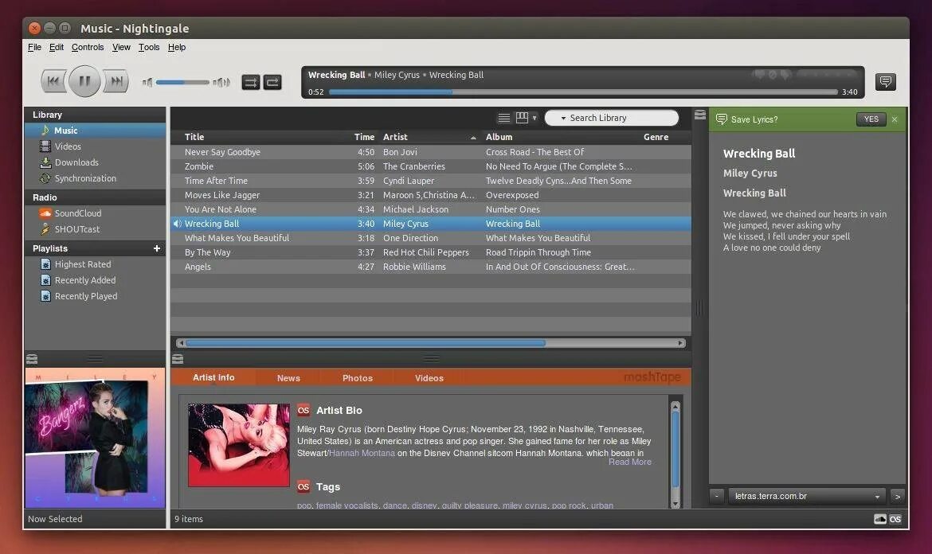
Task: Sort by the Title column
Action: [260, 137]
